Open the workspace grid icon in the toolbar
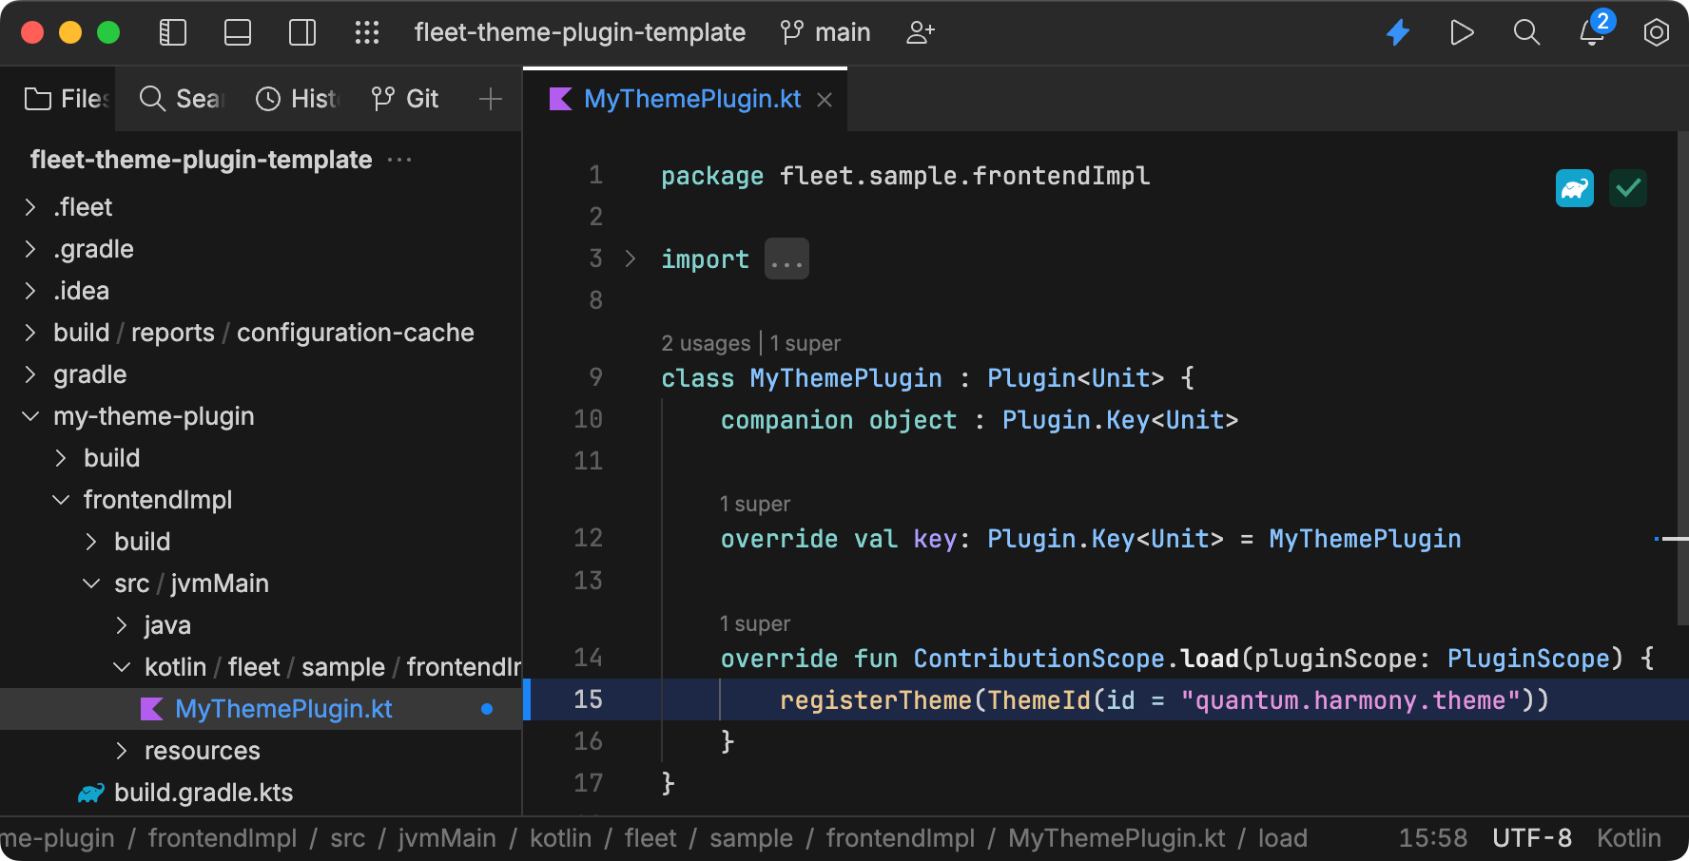 pyautogui.click(x=367, y=31)
